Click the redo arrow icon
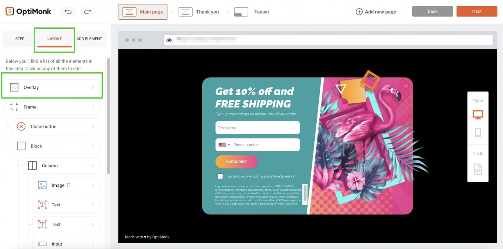503x249 pixels. click(x=87, y=12)
